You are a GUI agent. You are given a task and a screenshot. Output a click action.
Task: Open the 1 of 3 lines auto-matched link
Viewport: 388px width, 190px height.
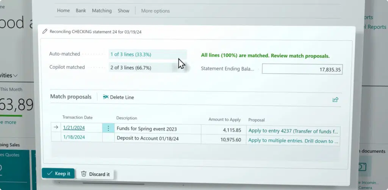click(131, 55)
